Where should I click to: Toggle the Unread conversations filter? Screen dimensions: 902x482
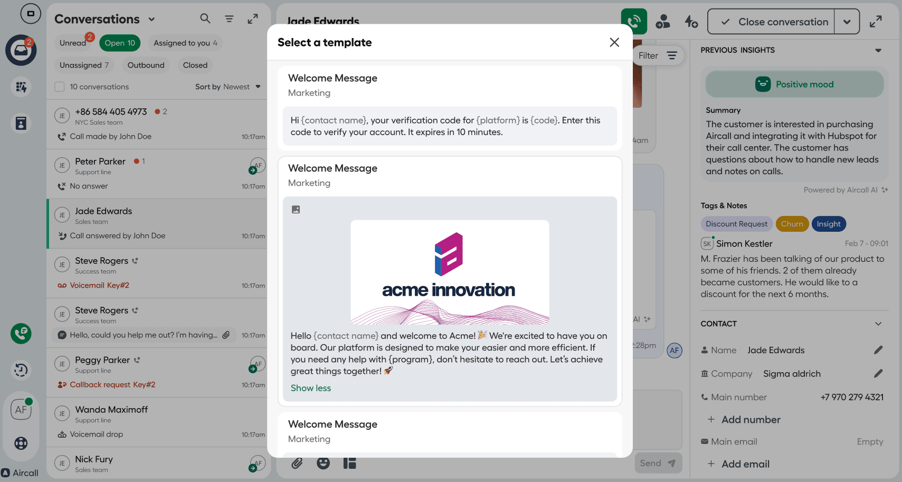pos(73,43)
